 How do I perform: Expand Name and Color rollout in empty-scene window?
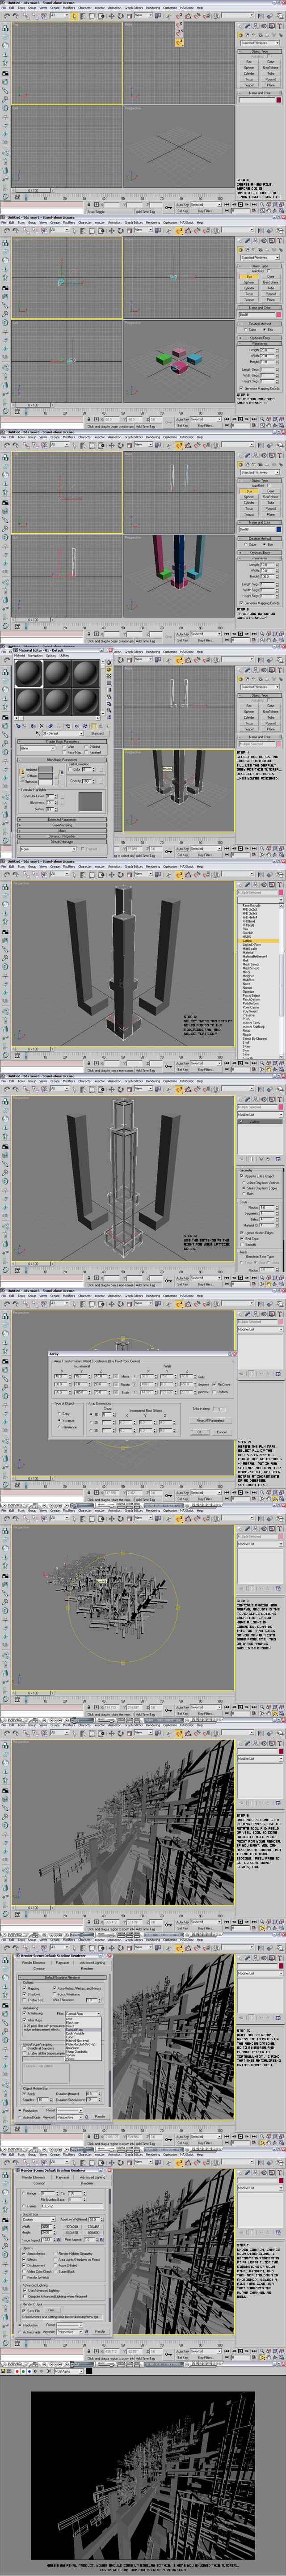tap(260, 93)
